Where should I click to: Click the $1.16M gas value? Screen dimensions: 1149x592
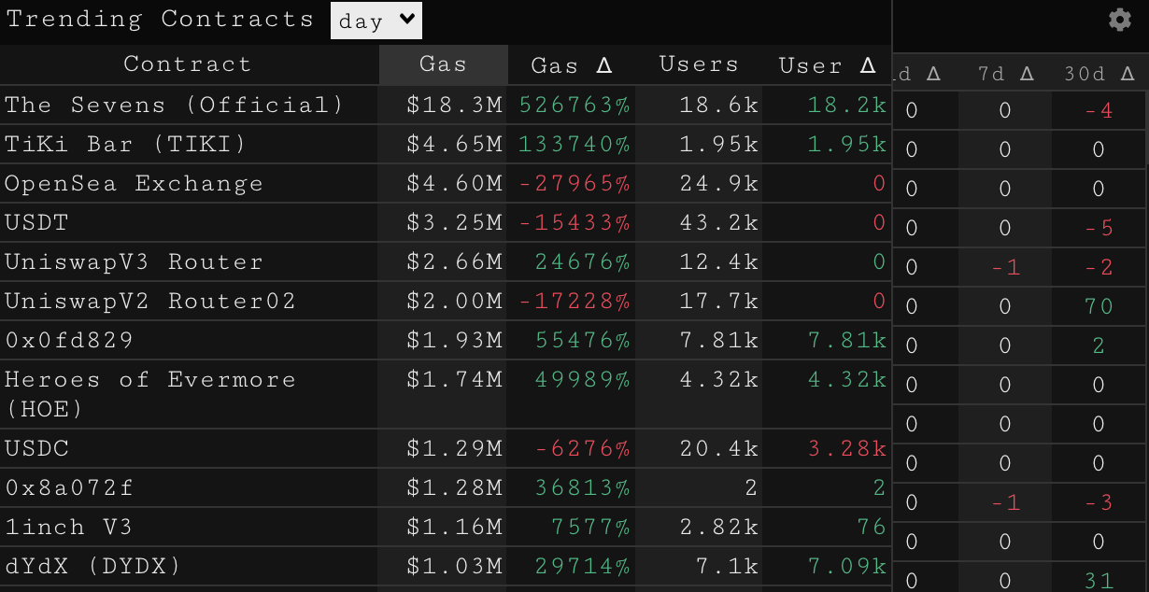(x=455, y=527)
